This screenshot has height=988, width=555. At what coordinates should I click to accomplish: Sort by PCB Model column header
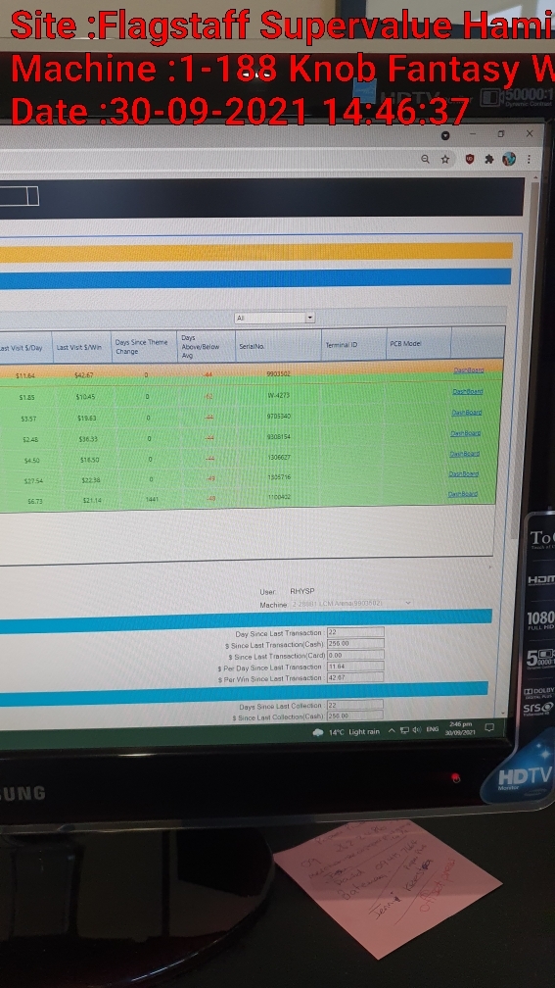[x=419, y=344]
